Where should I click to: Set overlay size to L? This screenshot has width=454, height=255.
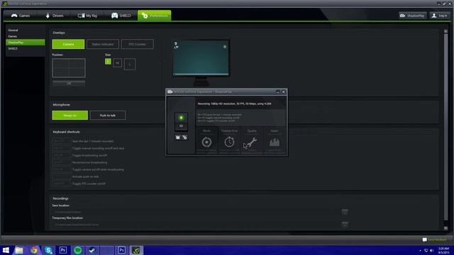tap(130, 64)
